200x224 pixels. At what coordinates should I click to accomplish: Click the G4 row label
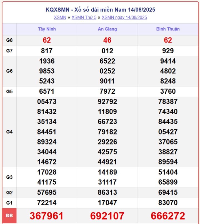tap(9, 132)
